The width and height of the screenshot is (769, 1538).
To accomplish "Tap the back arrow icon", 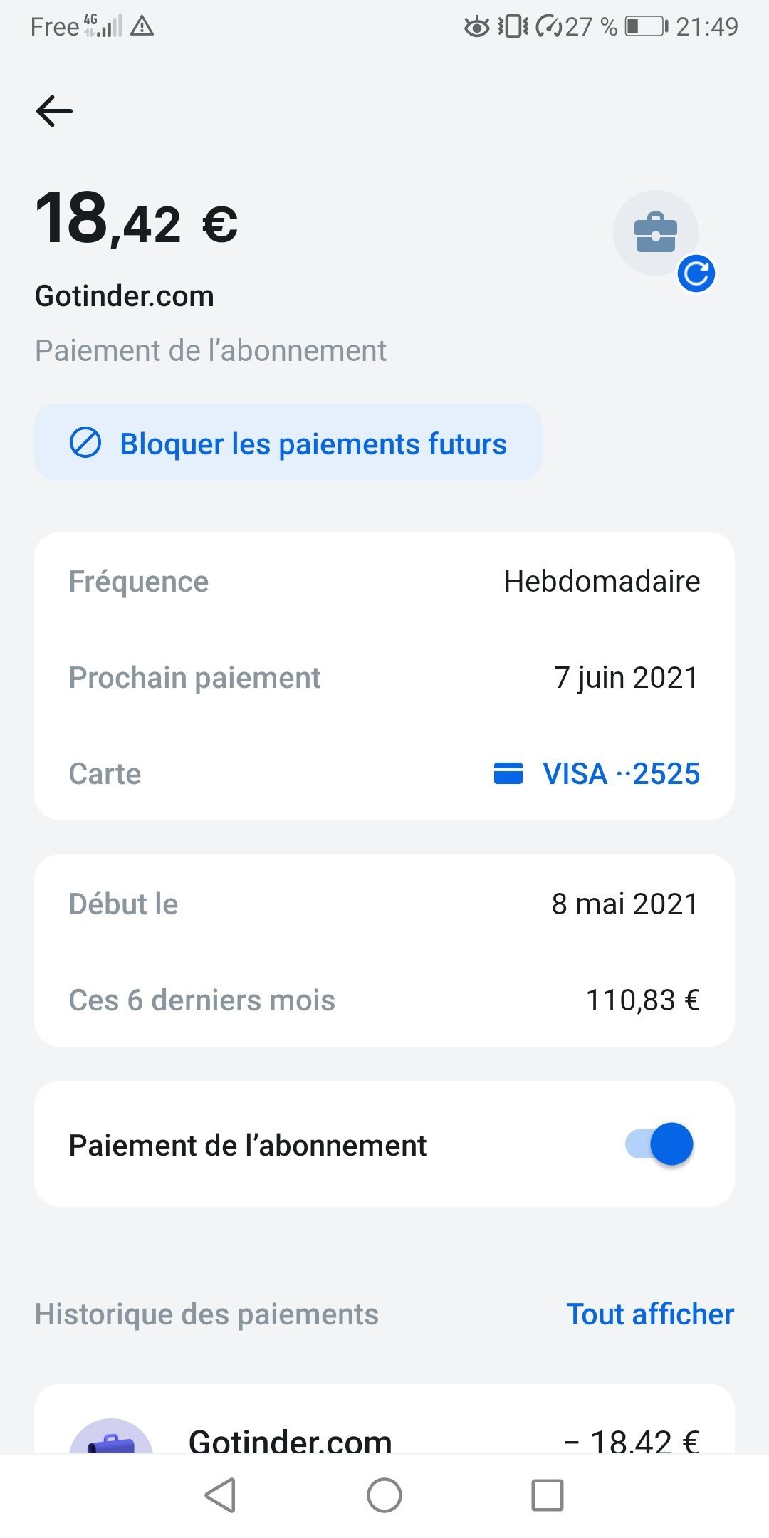I will pyautogui.click(x=54, y=111).
